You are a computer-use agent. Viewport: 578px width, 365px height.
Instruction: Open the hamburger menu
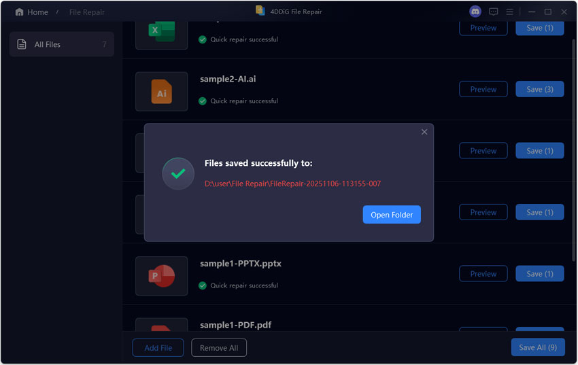click(x=509, y=12)
